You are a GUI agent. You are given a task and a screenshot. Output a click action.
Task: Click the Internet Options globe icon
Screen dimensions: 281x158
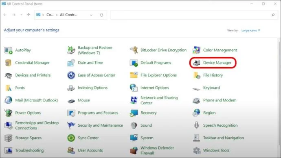(x=134, y=88)
